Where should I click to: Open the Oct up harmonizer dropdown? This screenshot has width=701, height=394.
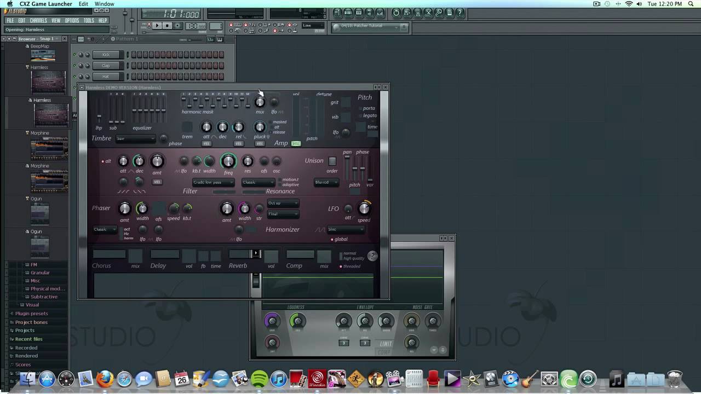[x=283, y=203]
